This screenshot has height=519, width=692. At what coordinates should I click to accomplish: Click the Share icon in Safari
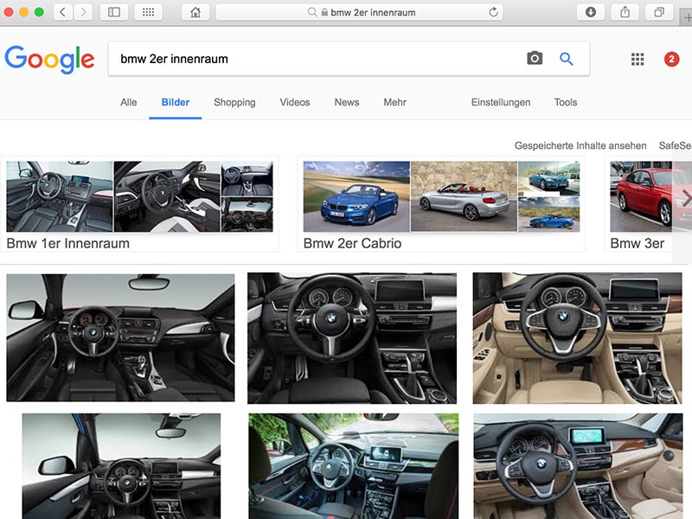click(625, 12)
